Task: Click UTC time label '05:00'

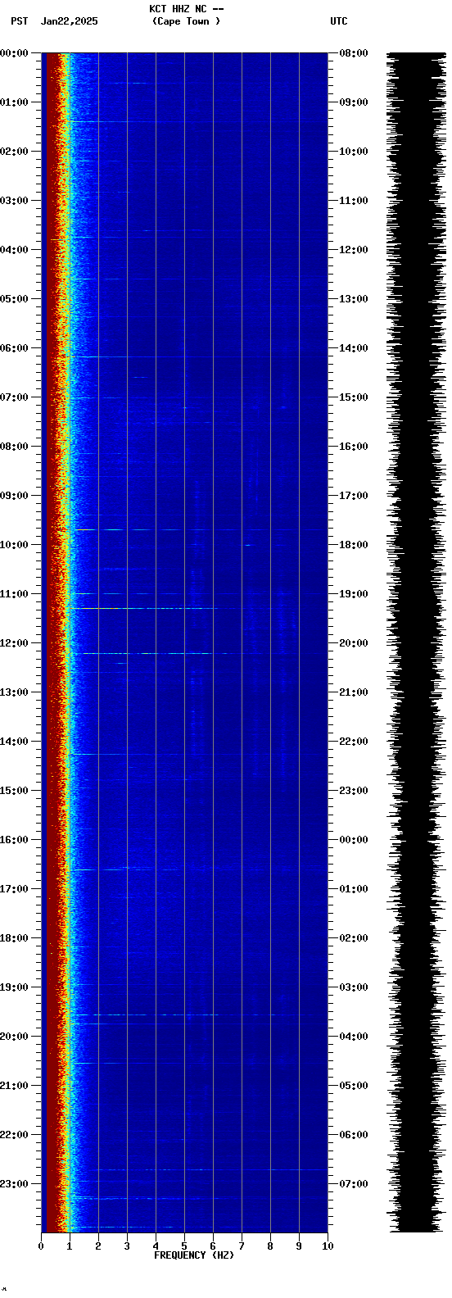Action: [354, 1086]
